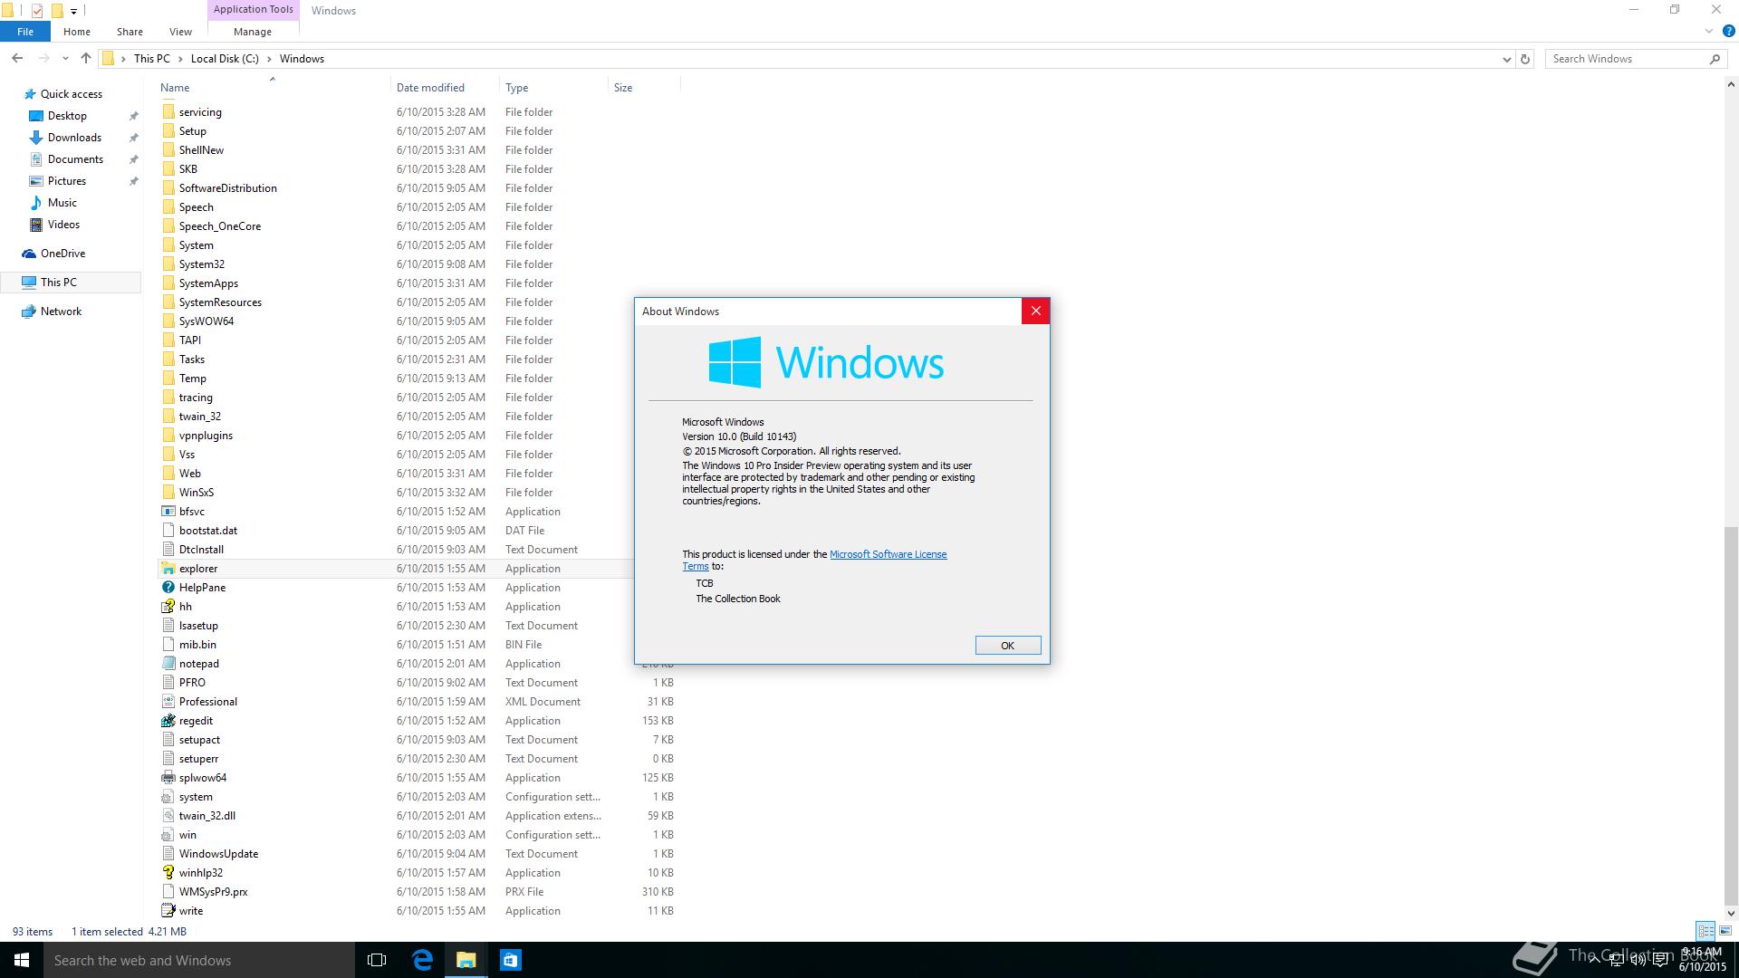The image size is (1739, 978).
Task: Open Microsoft Edge from taskbar
Action: coord(422,960)
